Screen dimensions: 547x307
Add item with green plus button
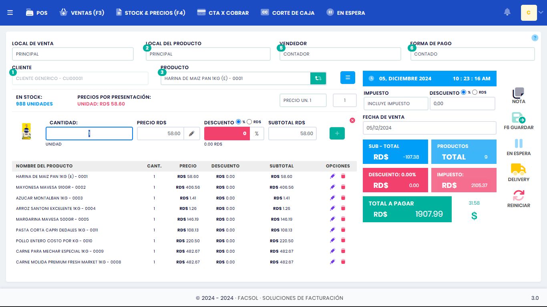pyautogui.click(x=337, y=134)
